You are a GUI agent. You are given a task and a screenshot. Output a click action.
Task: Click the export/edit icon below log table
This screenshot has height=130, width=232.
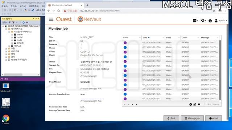point(195,104)
